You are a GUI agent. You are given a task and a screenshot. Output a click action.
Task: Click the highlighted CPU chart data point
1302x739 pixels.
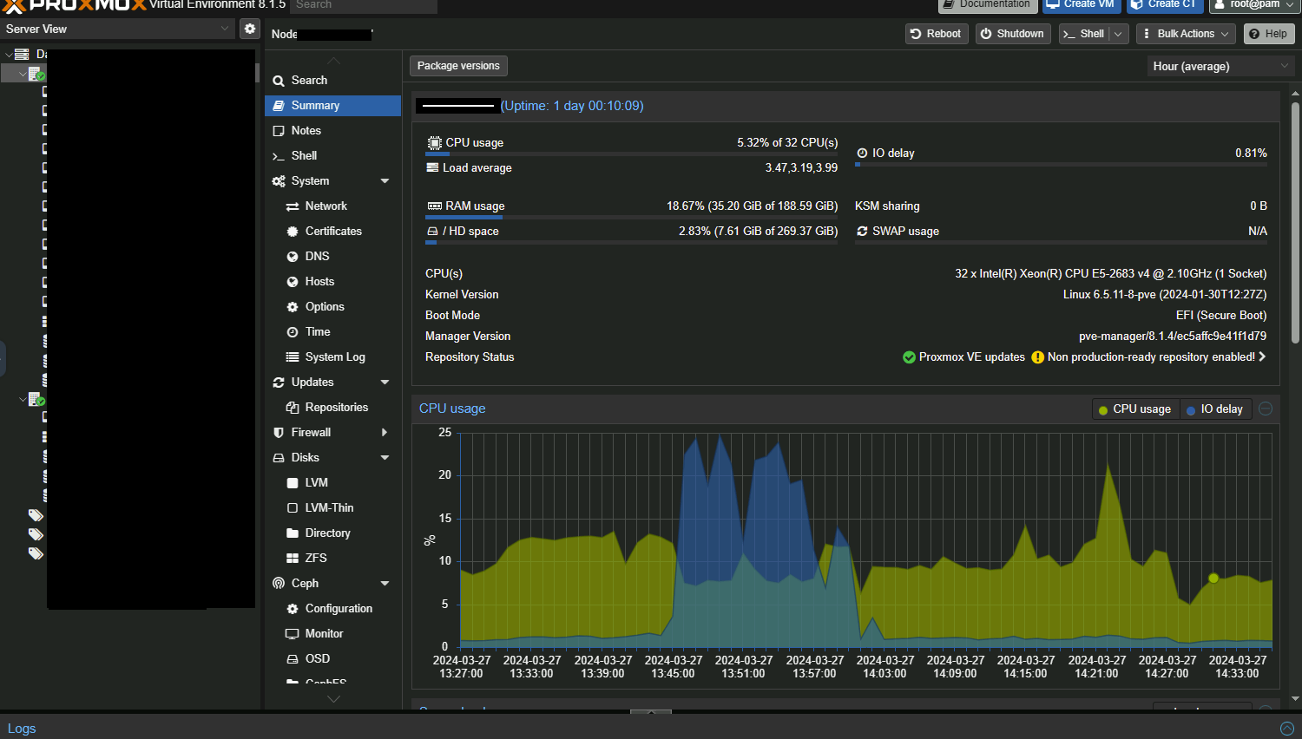coord(1213,578)
